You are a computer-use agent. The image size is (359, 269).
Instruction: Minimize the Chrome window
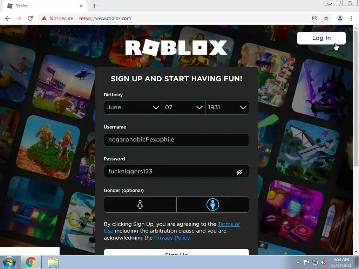(330, 3)
